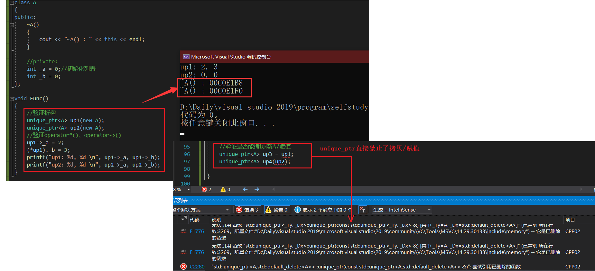595x271 pixels.
Task: Click the yellow warning count icon in the editor status strip
Action: coord(223,189)
